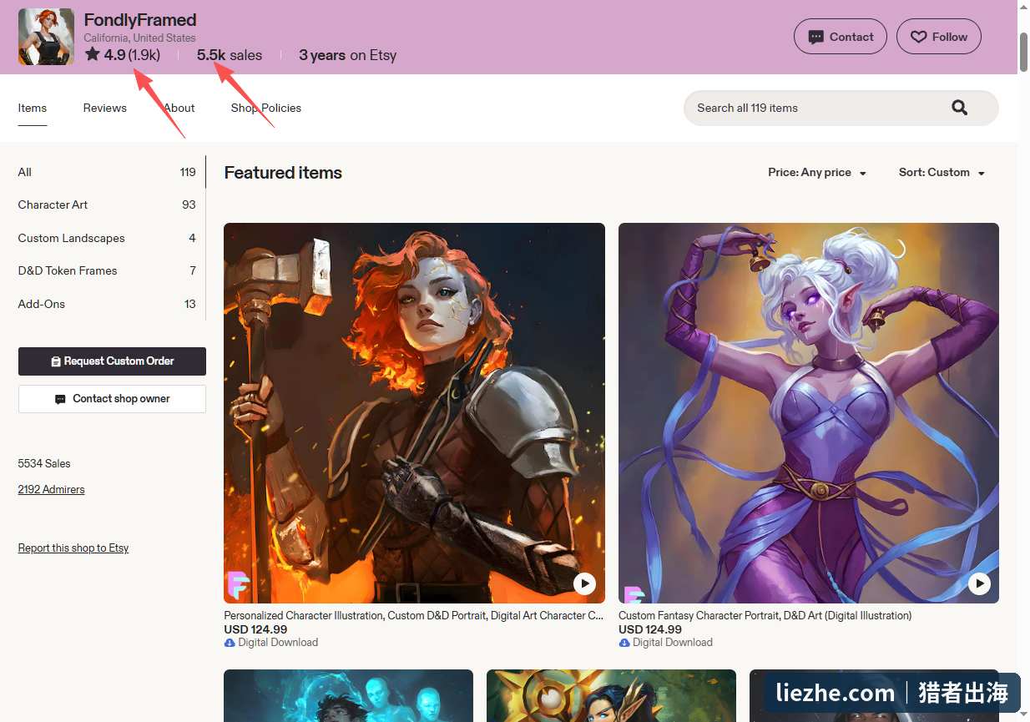Click the 5.5k sales count in header
The height and width of the screenshot is (722, 1030).
230,55
